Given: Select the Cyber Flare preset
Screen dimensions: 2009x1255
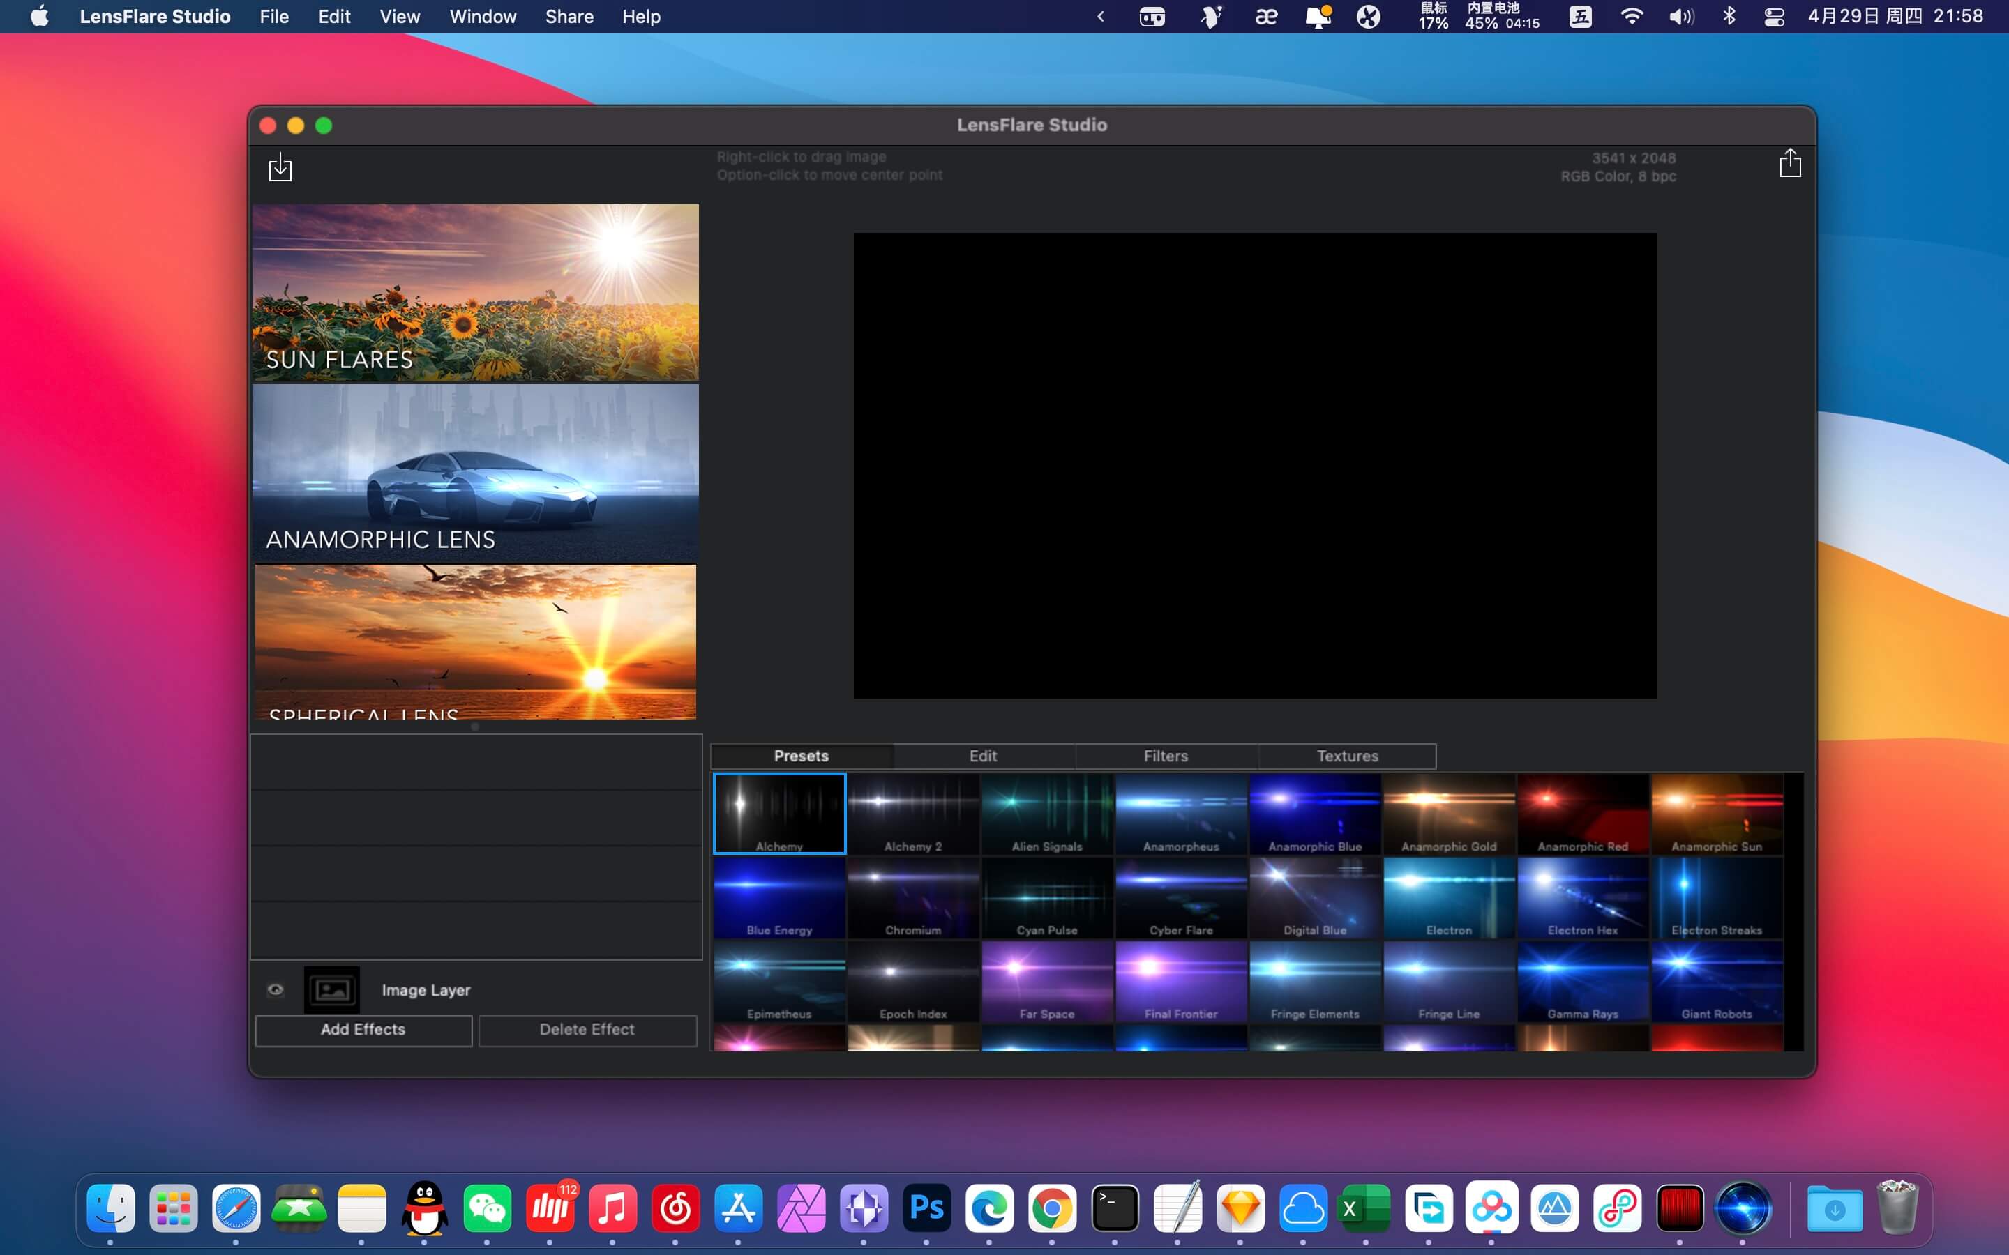Looking at the screenshot, I should (1181, 897).
